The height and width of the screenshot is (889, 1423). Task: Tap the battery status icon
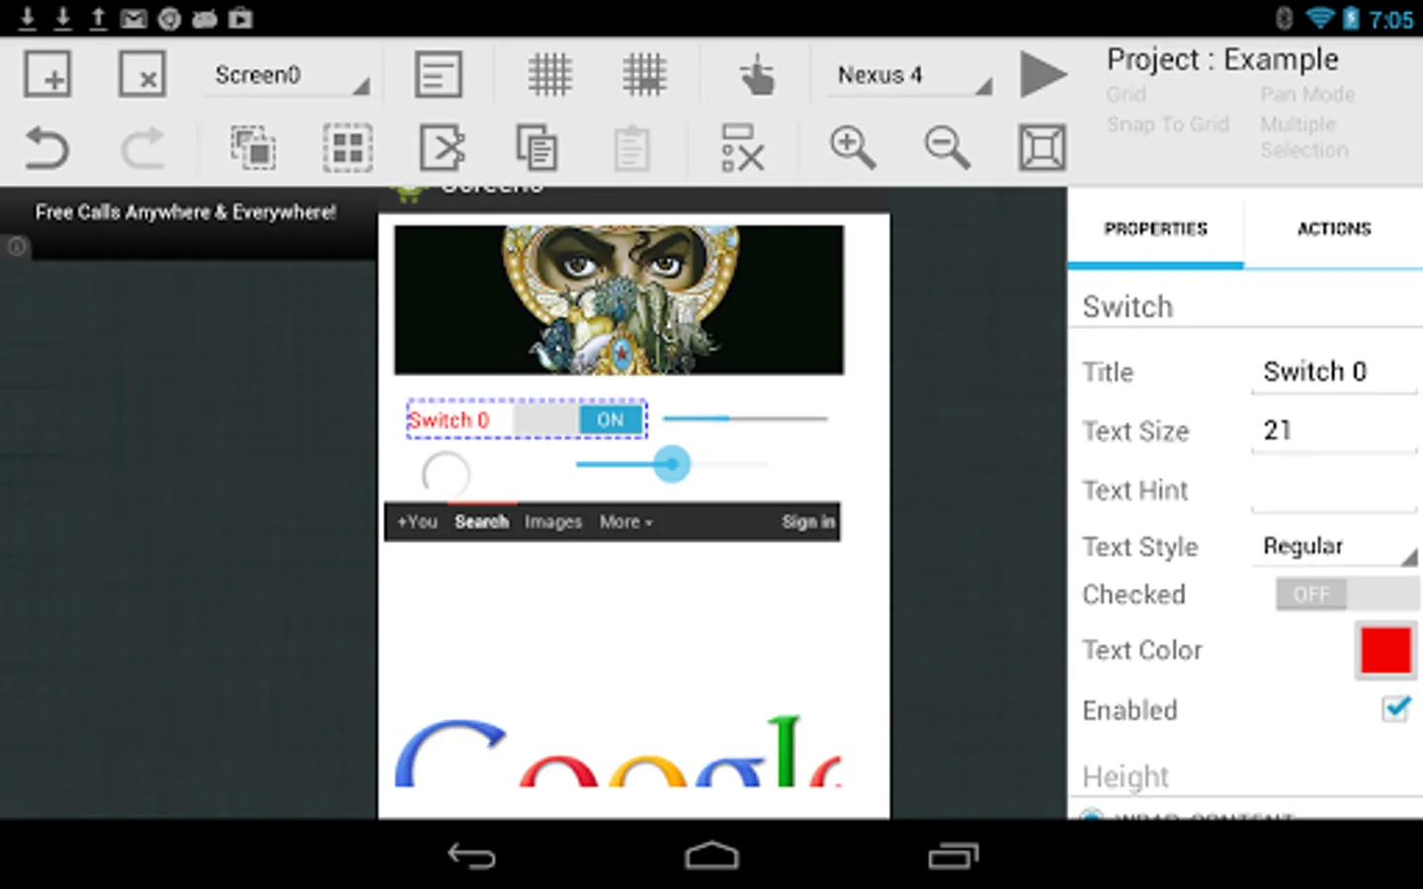click(1351, 18)
